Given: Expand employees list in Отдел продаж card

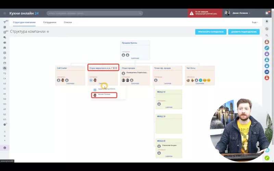Looking at the screenshot, I should click(135, 83).
